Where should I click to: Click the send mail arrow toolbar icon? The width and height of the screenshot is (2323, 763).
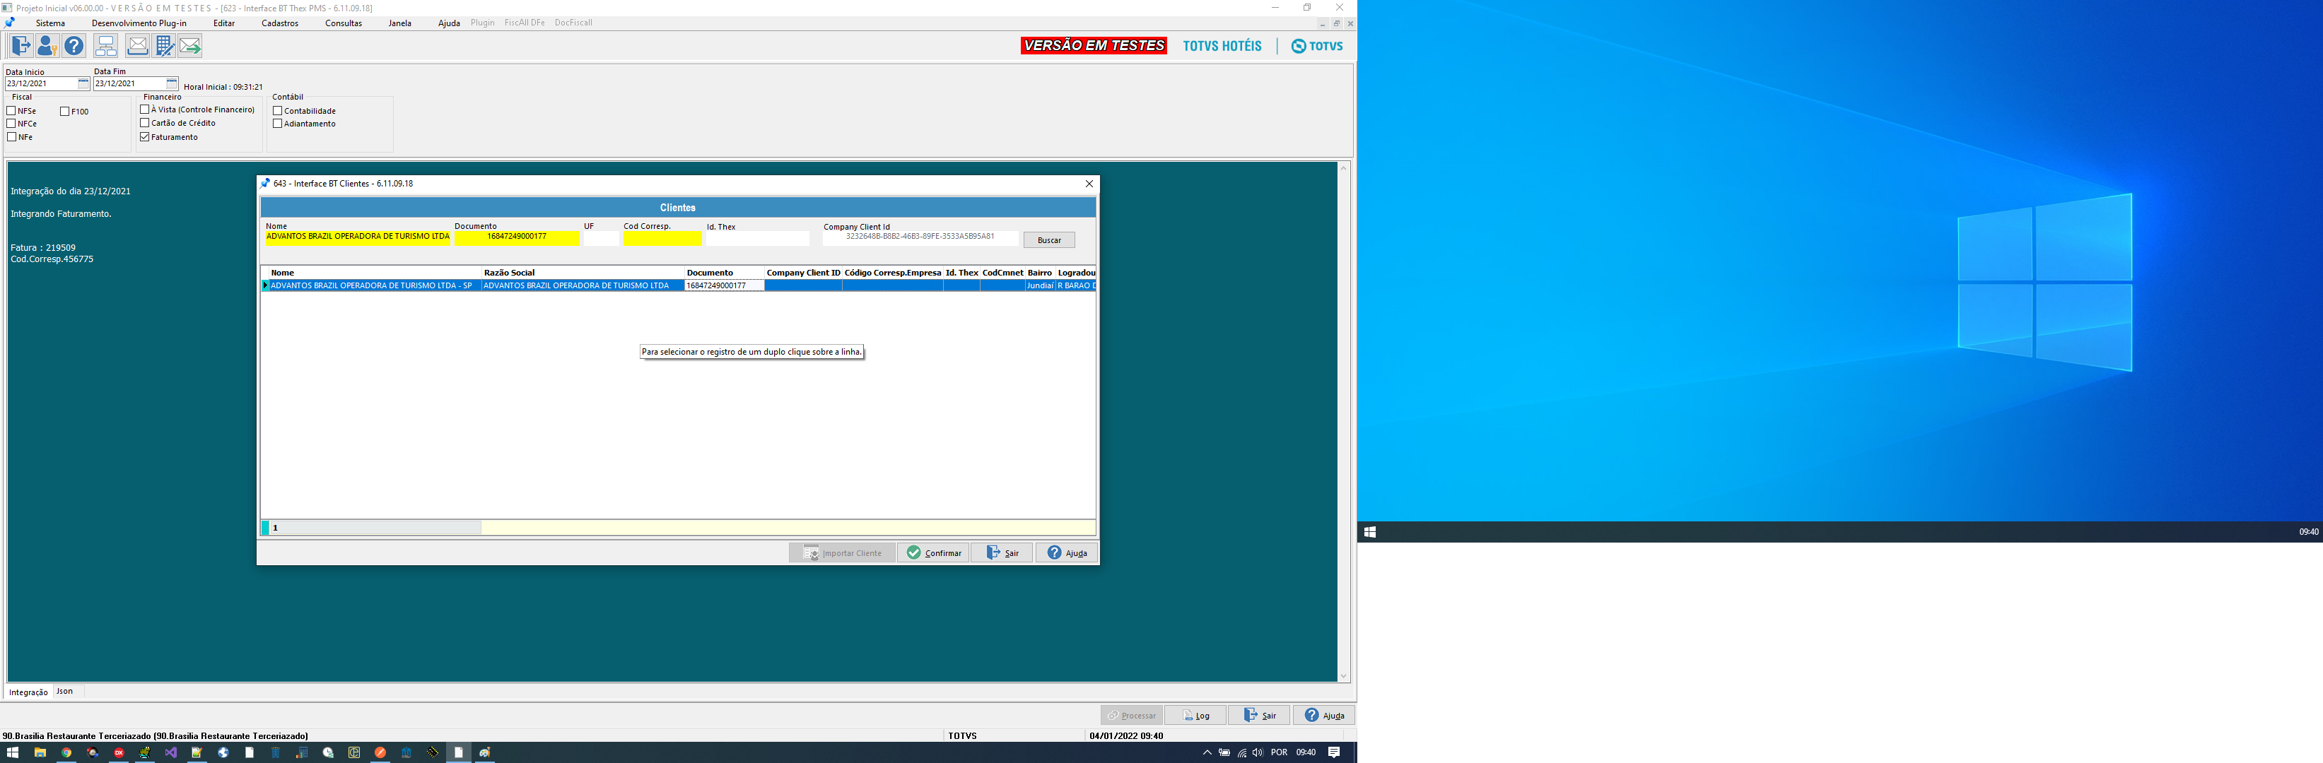point(190,45)
